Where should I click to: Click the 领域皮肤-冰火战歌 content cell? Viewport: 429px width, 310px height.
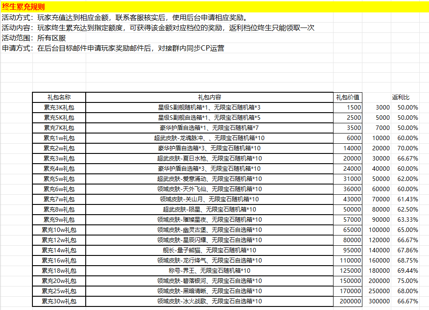[210, 301]
